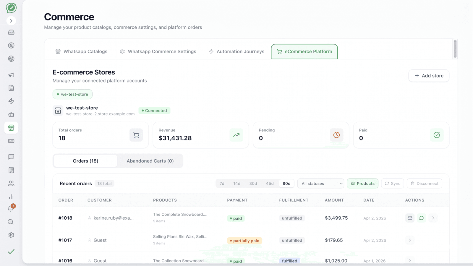Click the cart icon in the Total orders card
Screen dimensions: 473x266
[x=136, y=135]
